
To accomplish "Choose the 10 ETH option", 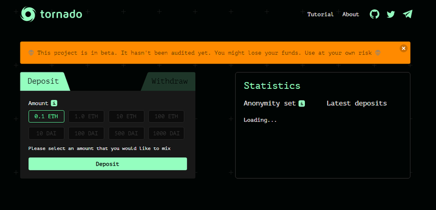I will coord(126,117).
